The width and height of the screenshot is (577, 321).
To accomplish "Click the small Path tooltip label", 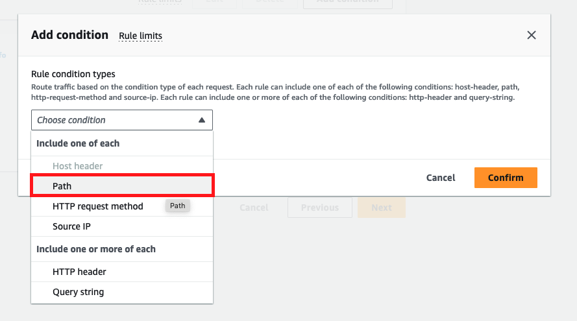I will pos(178,206).
